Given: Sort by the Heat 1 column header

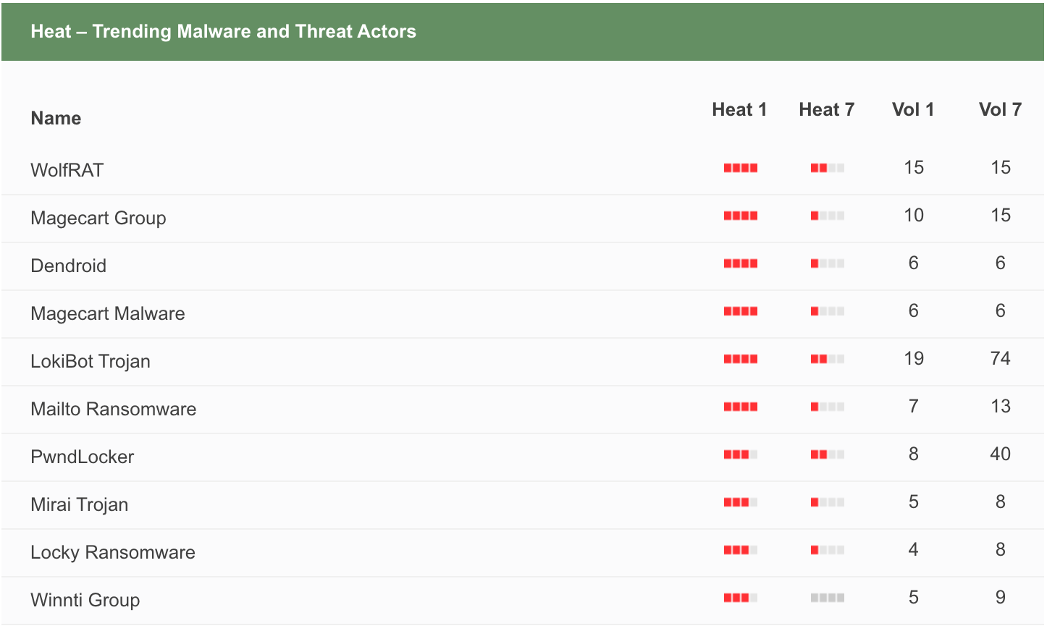Looking at the screenshot, I should (739, 109).
